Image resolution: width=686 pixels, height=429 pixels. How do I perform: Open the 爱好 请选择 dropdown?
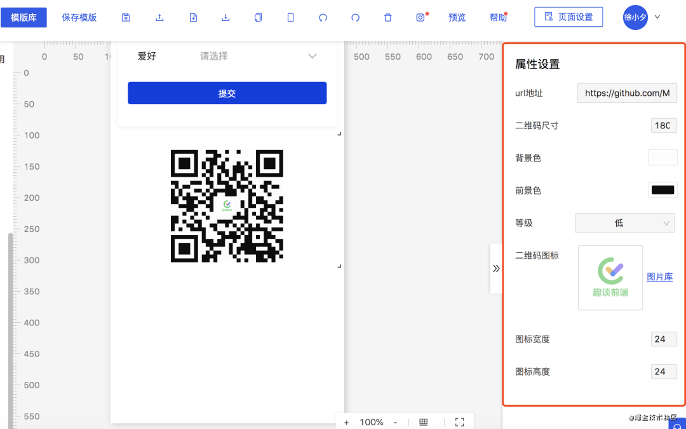pyautogui.click(x=258, y=56)
